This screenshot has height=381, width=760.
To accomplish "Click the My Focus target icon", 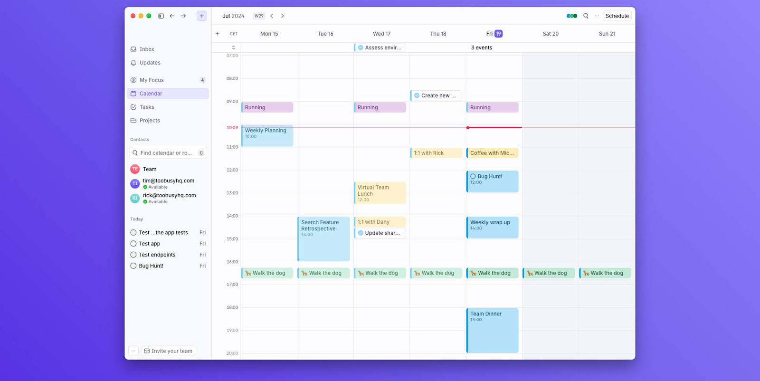I will tap(133, 80).
